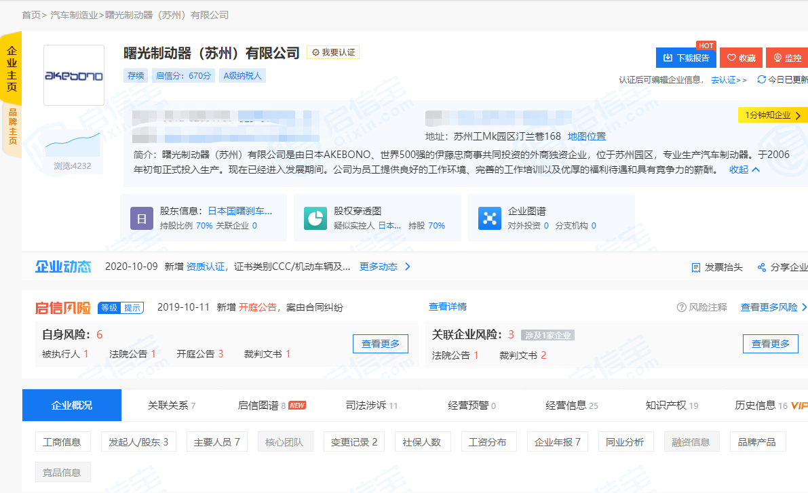The height and width of the screenshot is (493, 808).
Task: Click 查看更多 button under 关联企业风险
Action: tap(771, 344)
